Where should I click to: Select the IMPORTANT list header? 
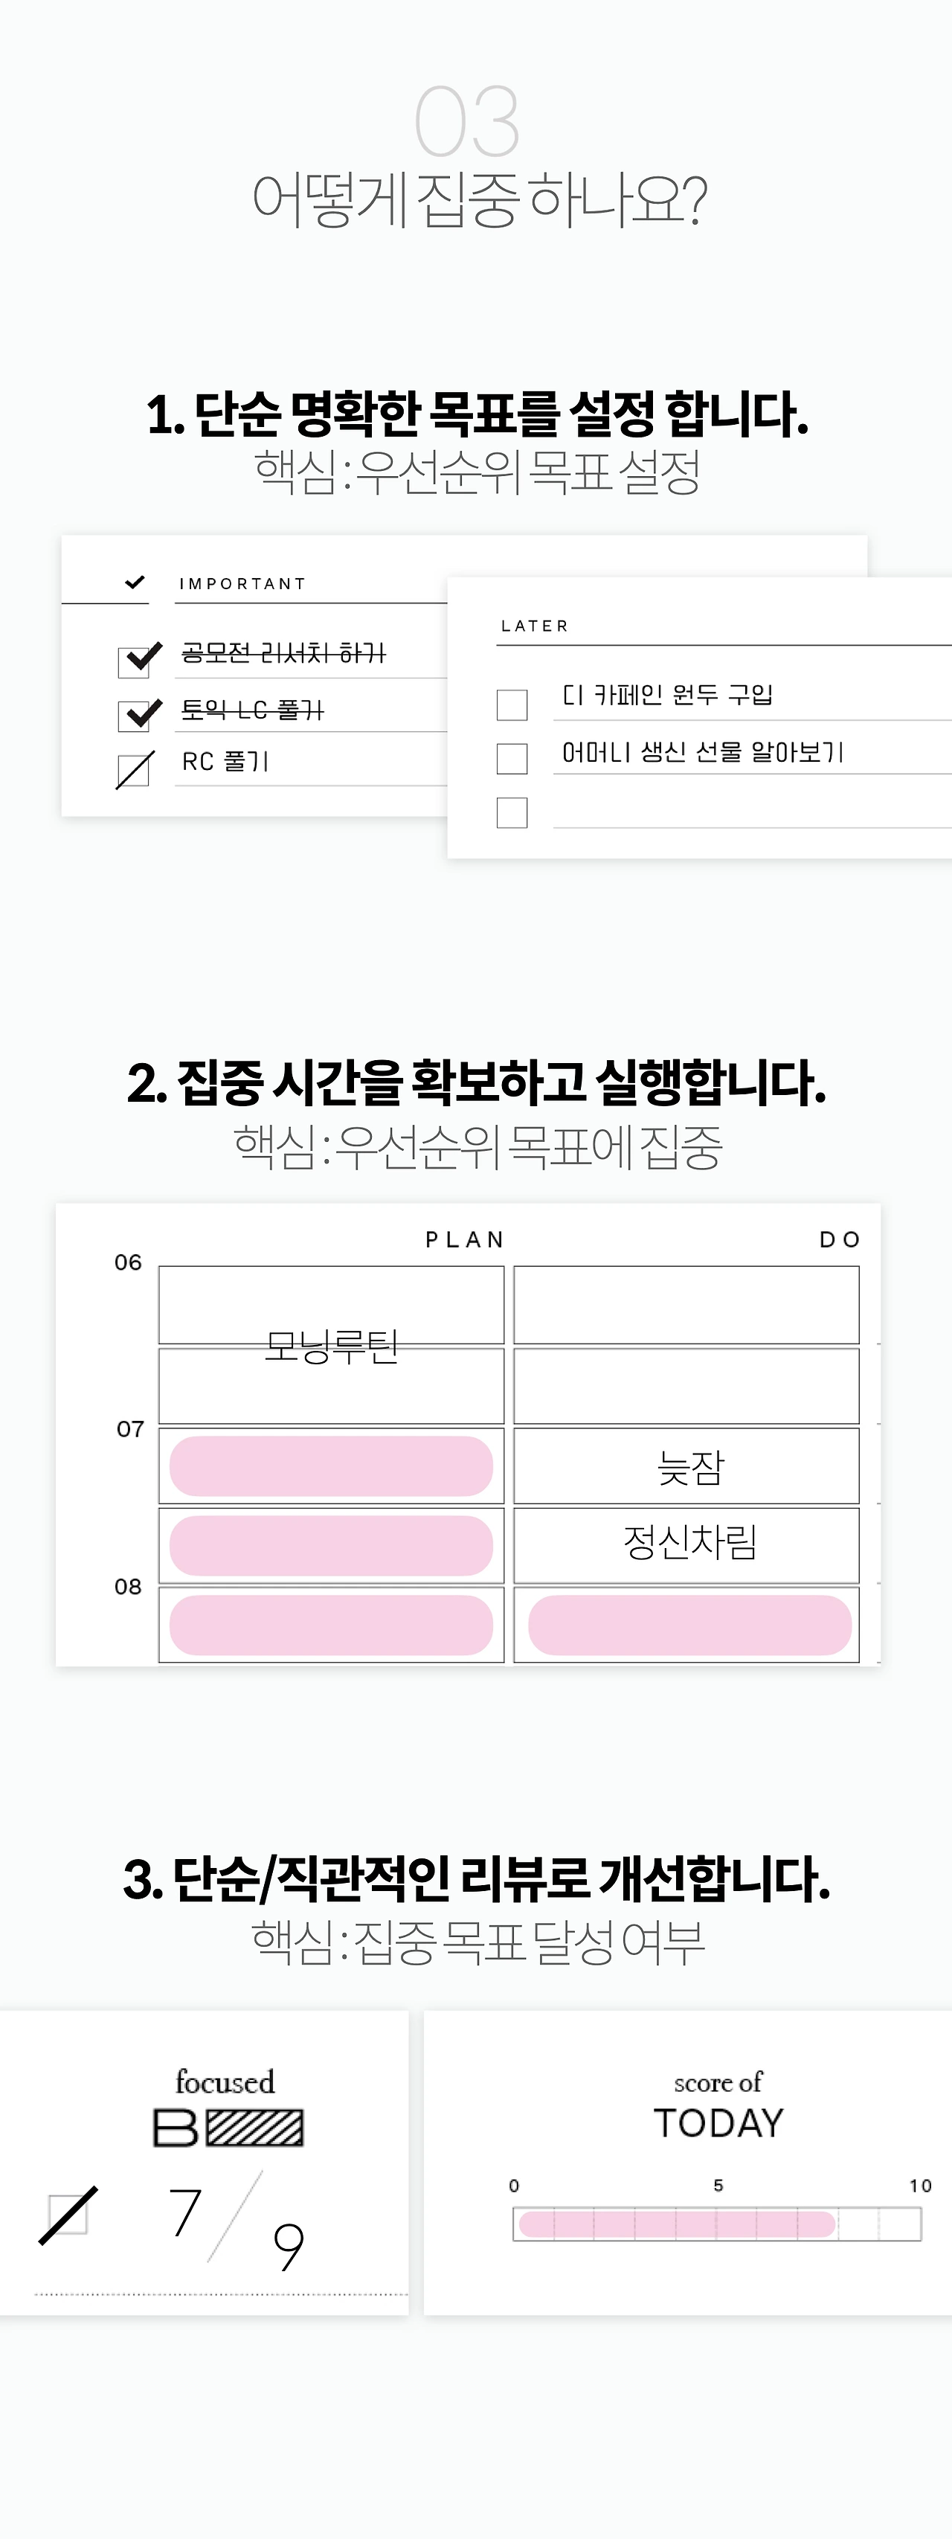click(242, 583)
